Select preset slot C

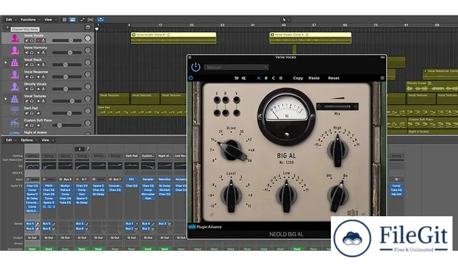pos(273,78)
